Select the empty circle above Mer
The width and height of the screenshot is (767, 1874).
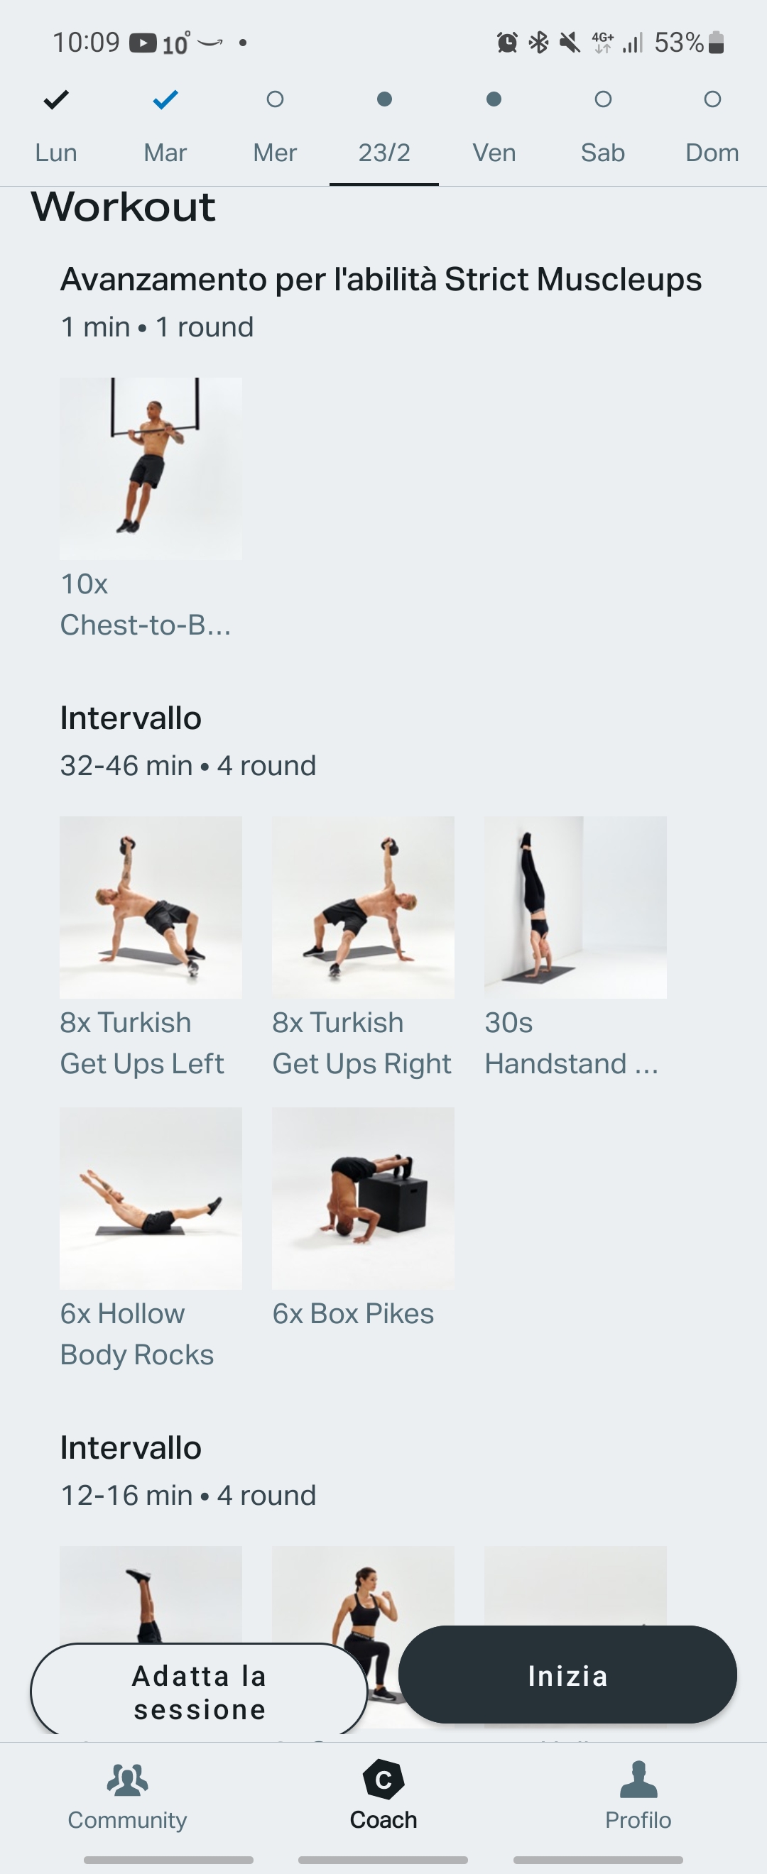point(275,99)
